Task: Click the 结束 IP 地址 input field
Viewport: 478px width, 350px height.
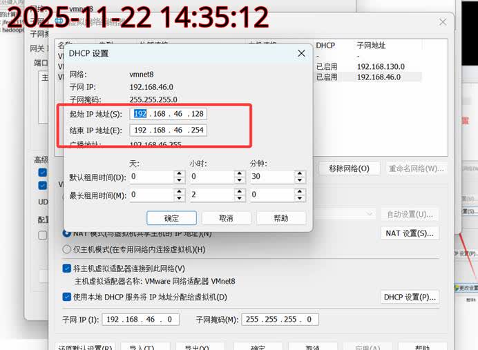Action: click(x=168, y=130)
